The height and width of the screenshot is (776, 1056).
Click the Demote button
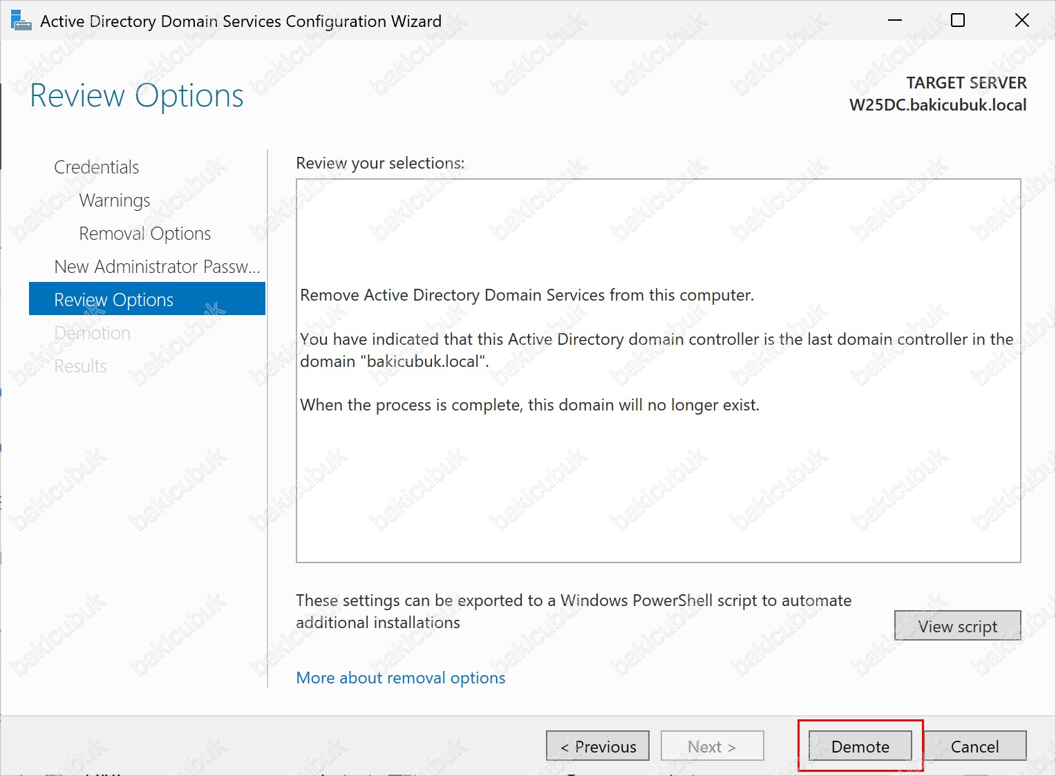click(x=860, y=746)
